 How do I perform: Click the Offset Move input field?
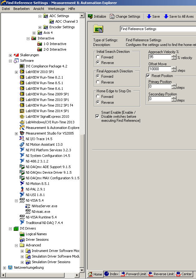point(160,69)
